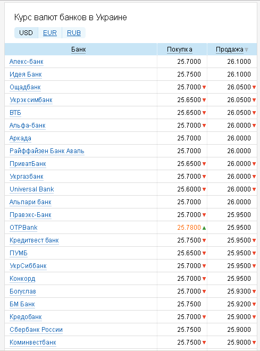Click red arrow beside Universal Bank purchase rate
260x351 pixels.
pos(204,189)
